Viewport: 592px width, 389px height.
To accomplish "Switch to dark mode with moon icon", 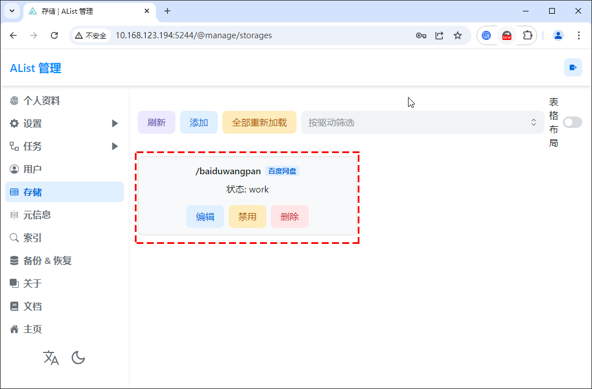I will pyautogui.click(x=78, y=358).
